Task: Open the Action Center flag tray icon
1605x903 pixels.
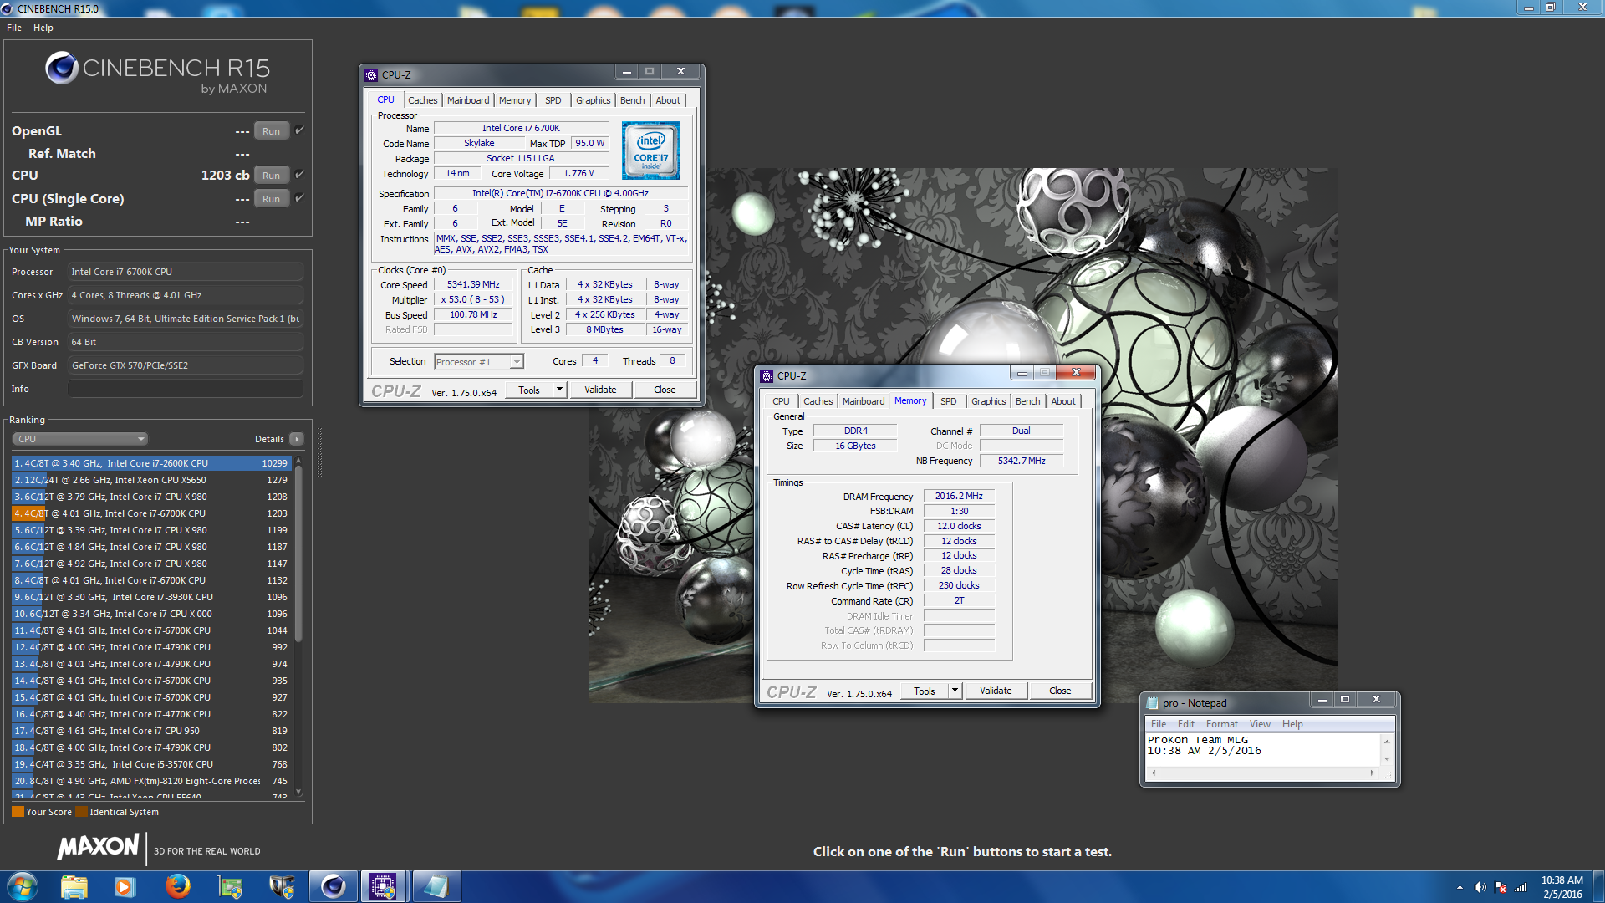Action: click(1501, 887)
